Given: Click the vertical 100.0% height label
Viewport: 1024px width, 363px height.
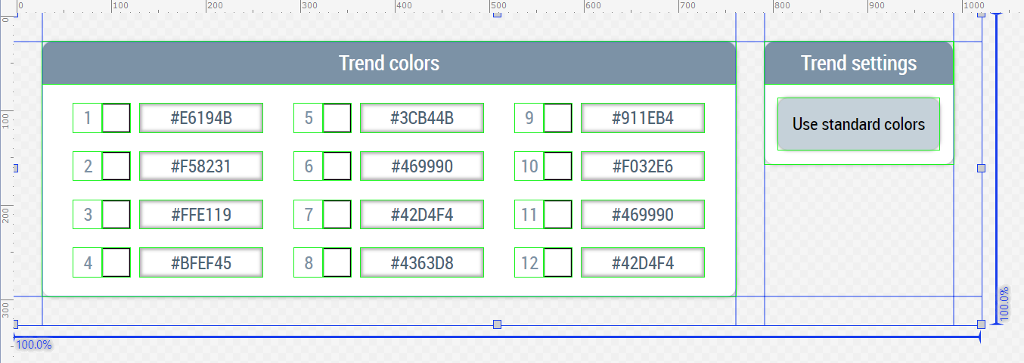Looking at the screenshot, I should [1004, 305].
